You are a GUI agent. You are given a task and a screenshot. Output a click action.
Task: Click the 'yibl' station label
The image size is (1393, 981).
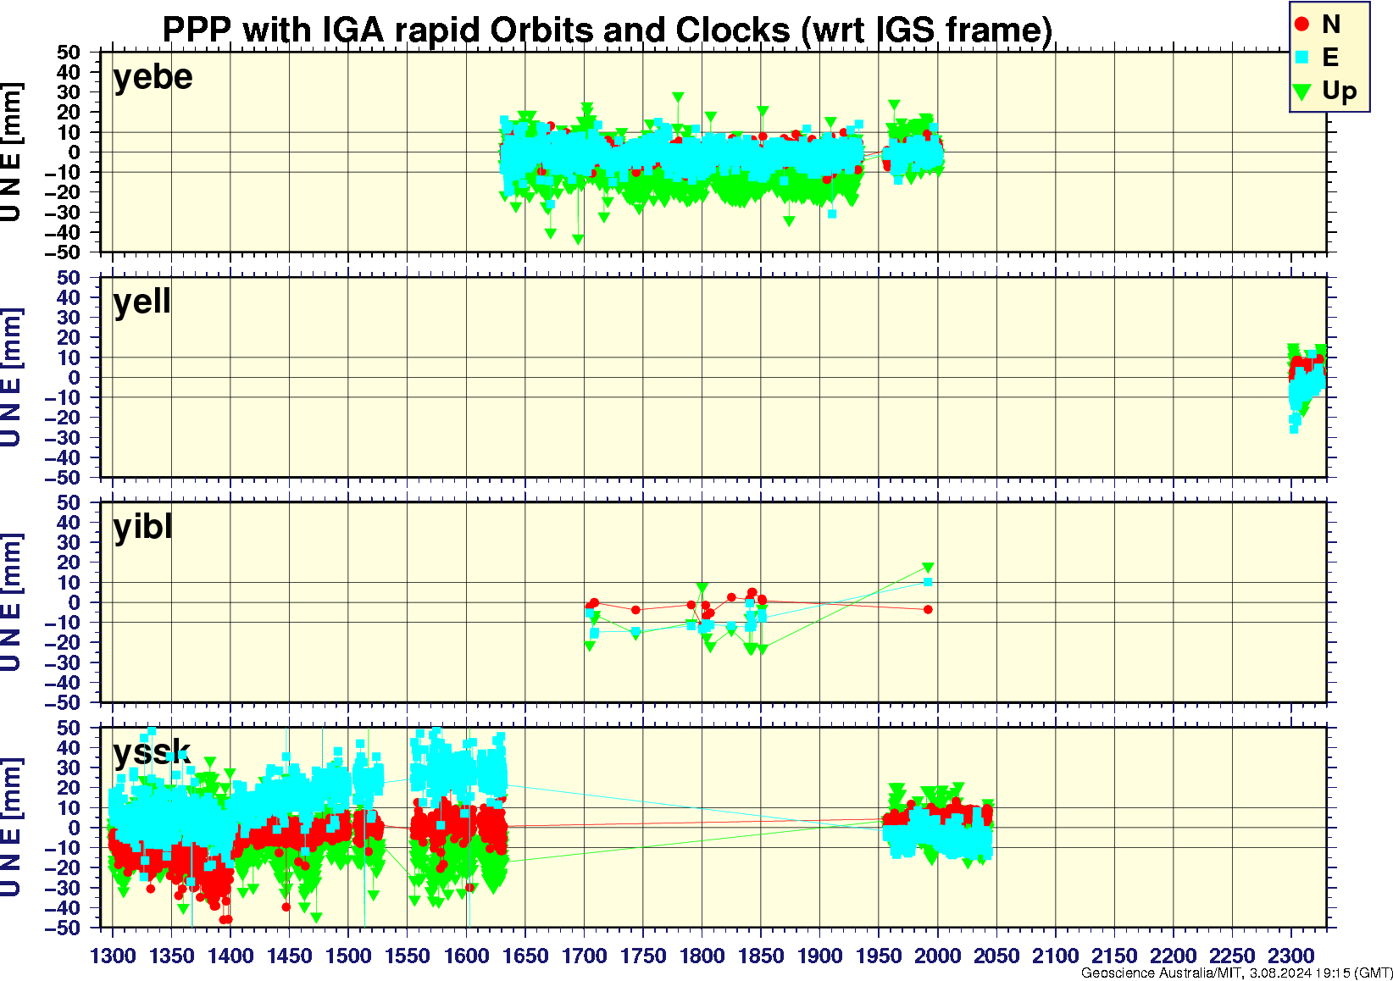(143, 527)
